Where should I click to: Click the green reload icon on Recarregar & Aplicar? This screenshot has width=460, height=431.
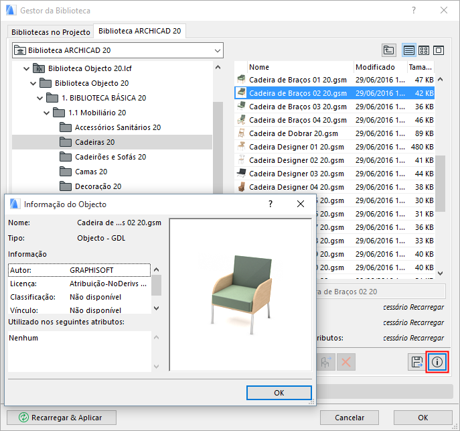[x=23, y=417]
